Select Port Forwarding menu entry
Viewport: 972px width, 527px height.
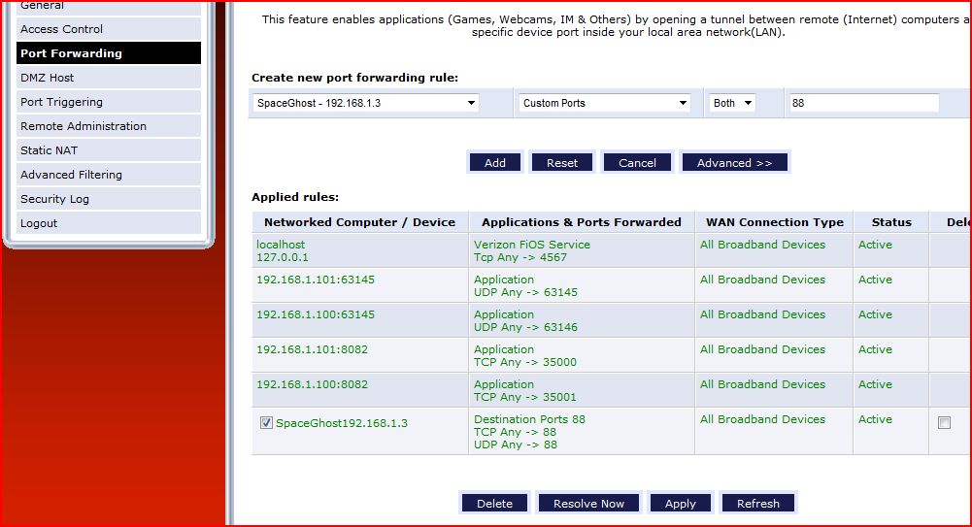tap(109, 53)
